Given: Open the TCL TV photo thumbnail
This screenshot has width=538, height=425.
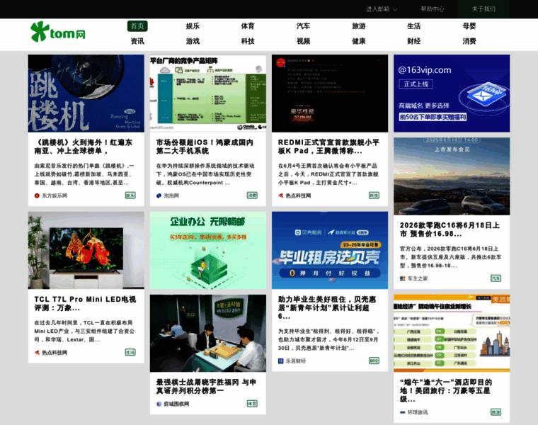Looking at the screenshot, I should [86, 250].
